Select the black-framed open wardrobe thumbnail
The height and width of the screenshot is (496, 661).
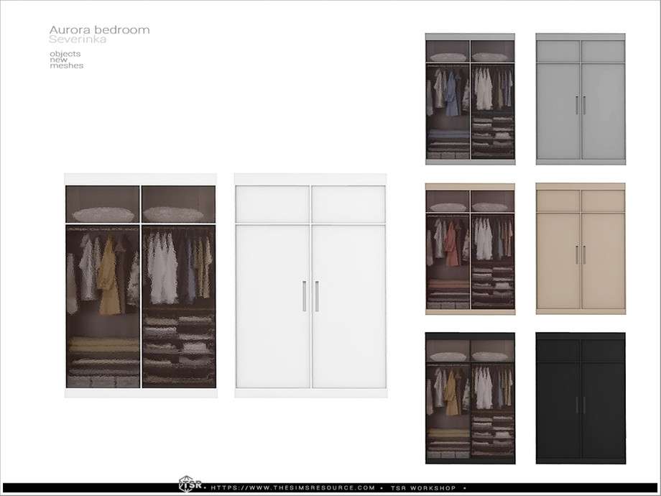coord(470,399)
